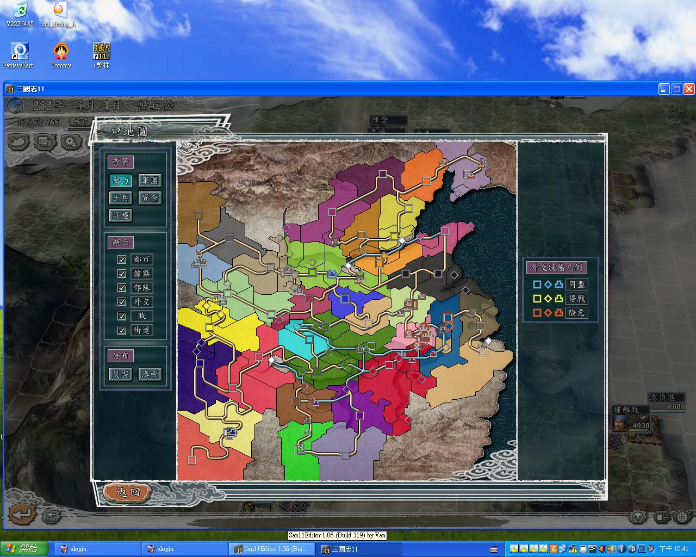
Task: Click the 漢帝 distribution button
Action: pos(150,374)
